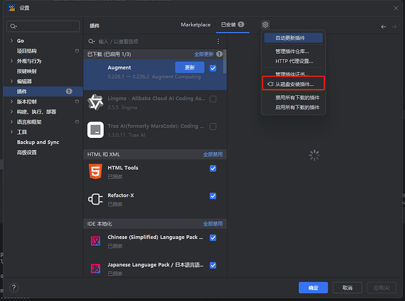Click 全部禁用 in HTML 和 XML section

[x=213, y=154]
